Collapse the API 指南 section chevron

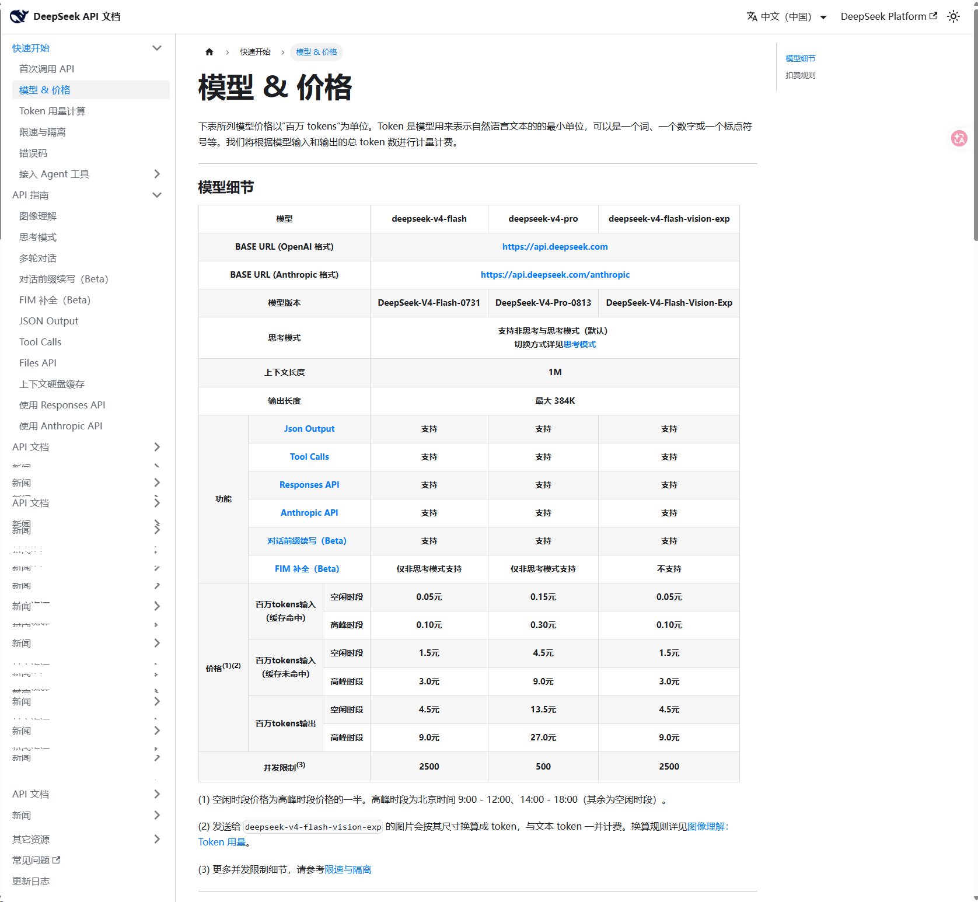tap(157, 195)
